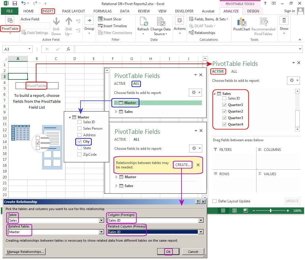Click the Manage Relationships button

(25, 251)
